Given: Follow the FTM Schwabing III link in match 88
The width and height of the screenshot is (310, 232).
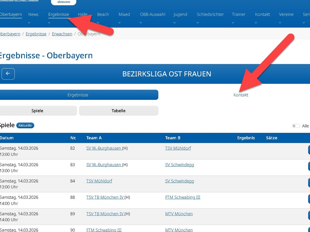Looking at the screenshot, I should (183, 197).
